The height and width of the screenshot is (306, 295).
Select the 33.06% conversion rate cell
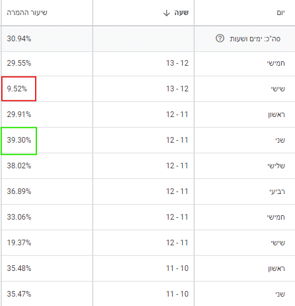point(19,217)
